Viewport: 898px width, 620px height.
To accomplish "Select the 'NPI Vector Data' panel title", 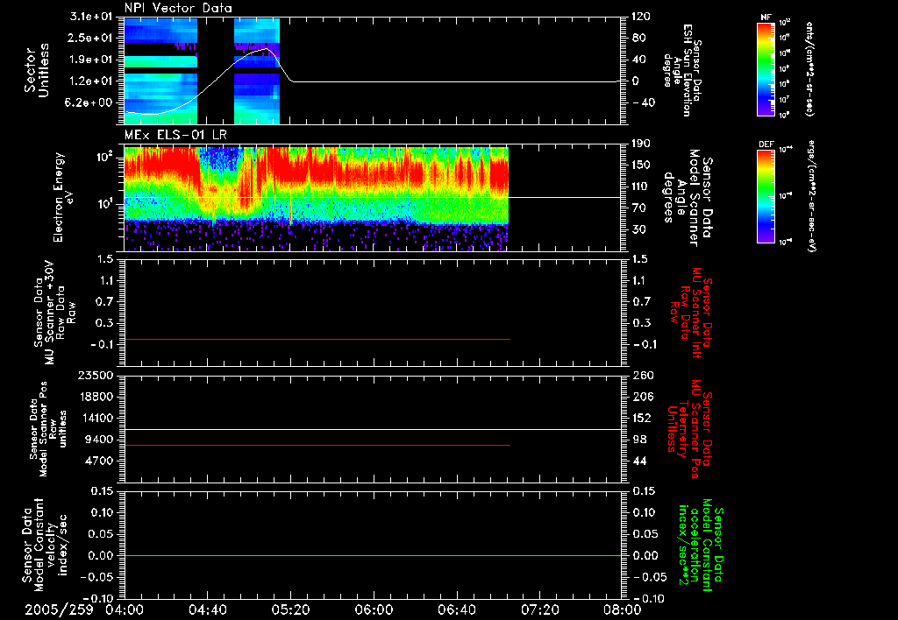I will coord(179,8).
